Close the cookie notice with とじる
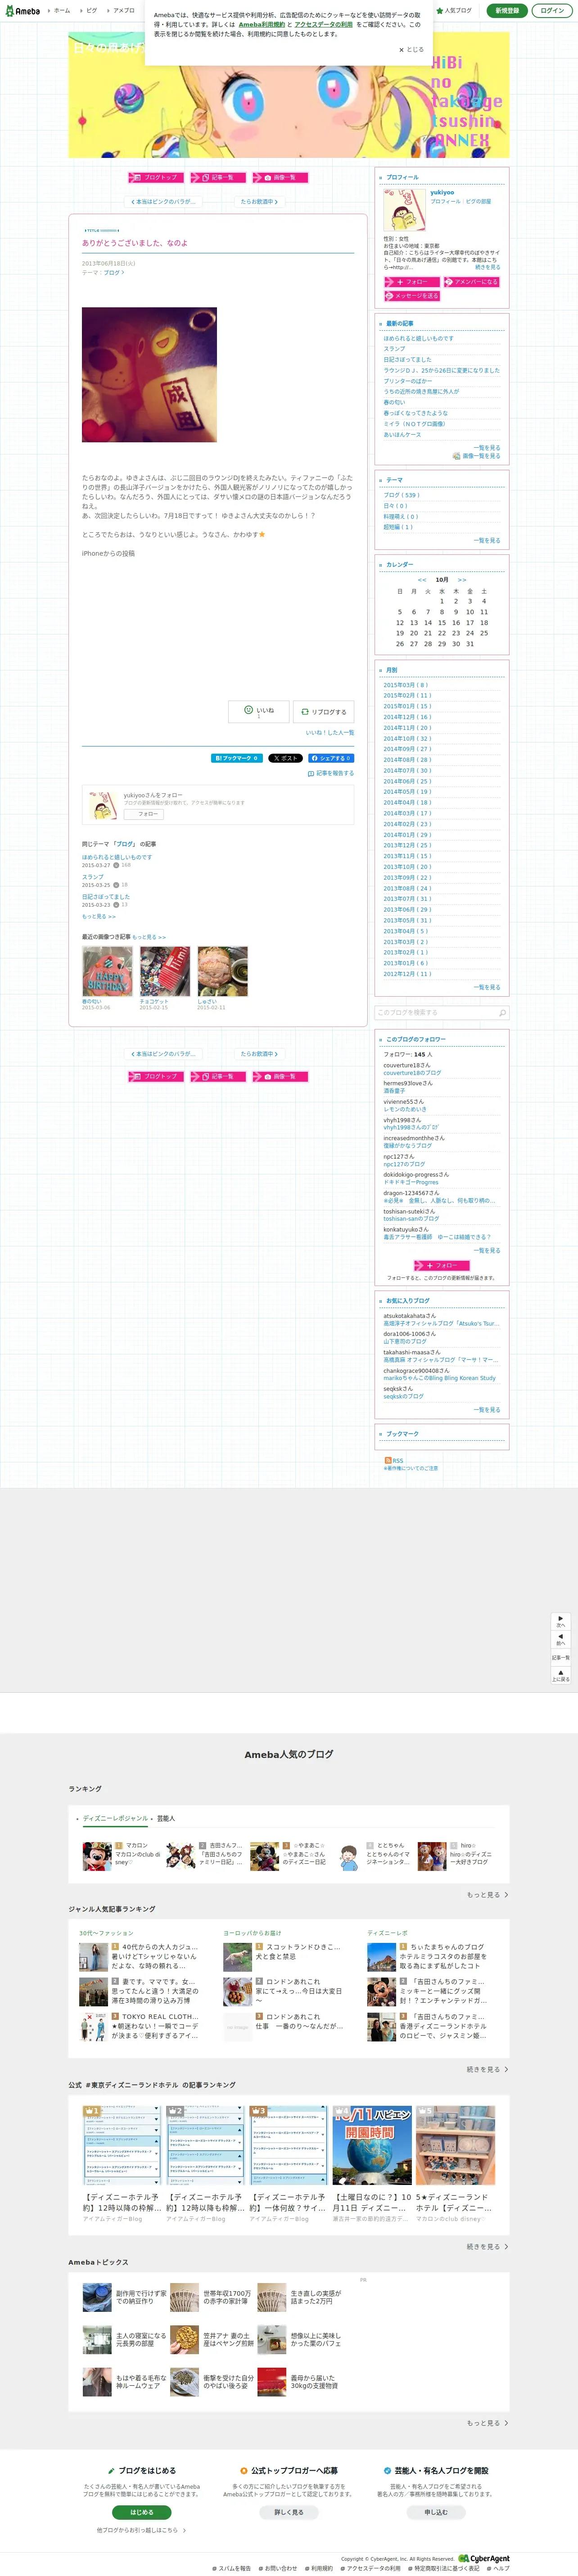This screenshot has width=578, height=2576. (x=411, y=49)
